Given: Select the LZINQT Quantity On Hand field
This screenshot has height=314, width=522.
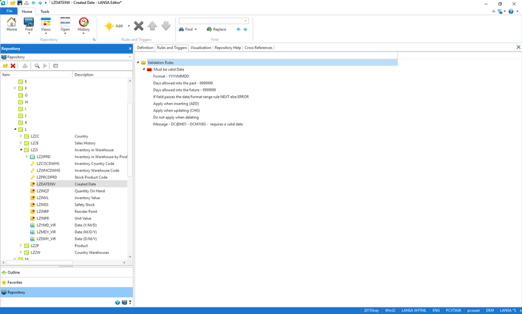Looking at the screenshot, I should pos(42,191).
